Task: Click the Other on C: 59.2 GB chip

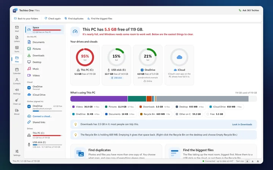Action: click(x=188, y=114)
